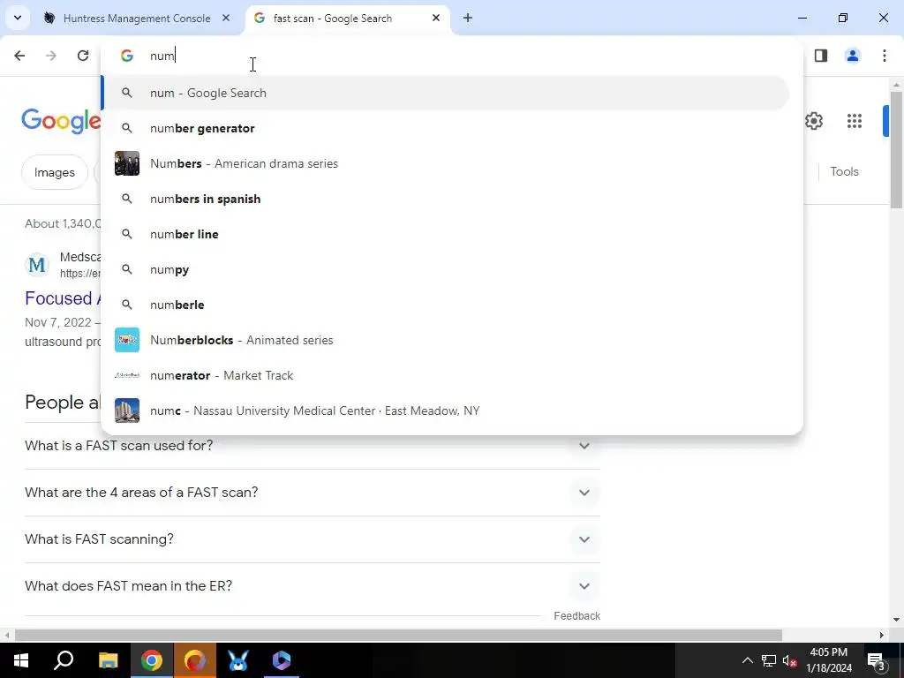Close the fast scan Google Search tab

point(436,18)
